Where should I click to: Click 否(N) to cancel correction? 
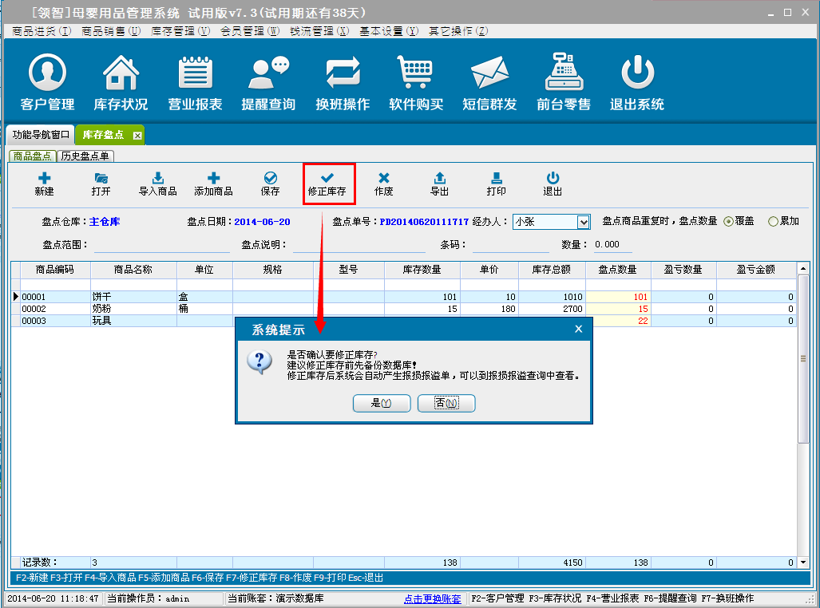click(446, 404)
